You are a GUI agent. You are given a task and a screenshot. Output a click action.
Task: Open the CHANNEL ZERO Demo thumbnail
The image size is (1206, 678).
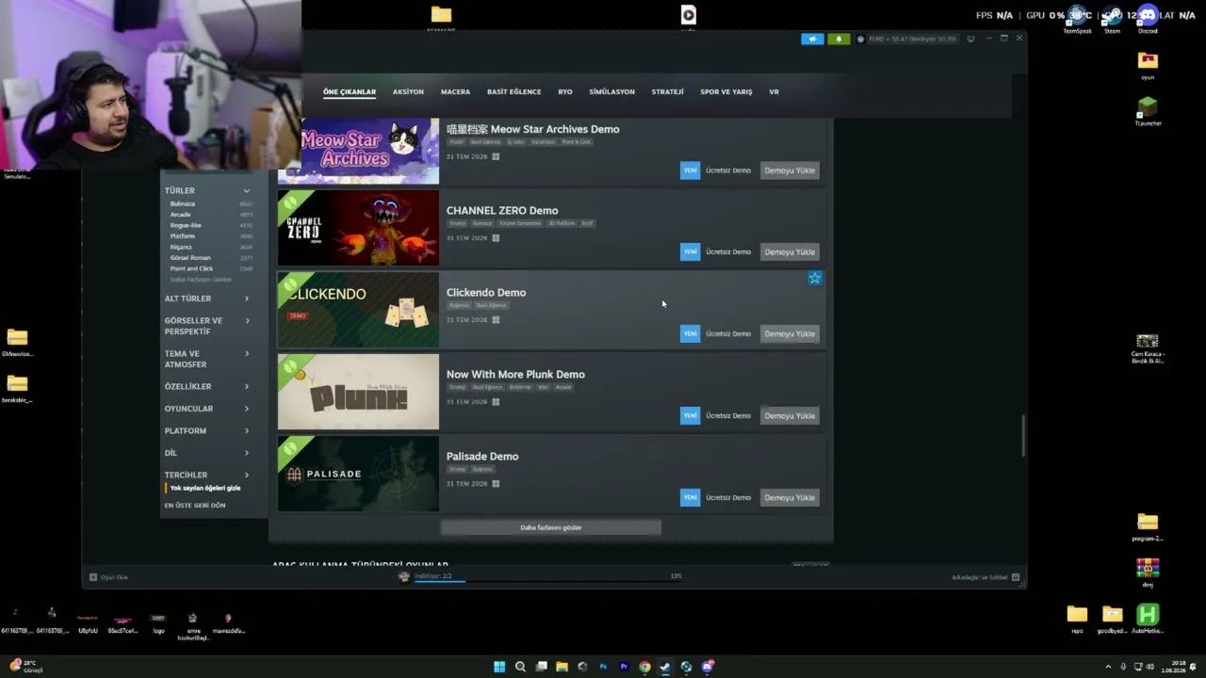pyautogui.click(x=358, y=228)
